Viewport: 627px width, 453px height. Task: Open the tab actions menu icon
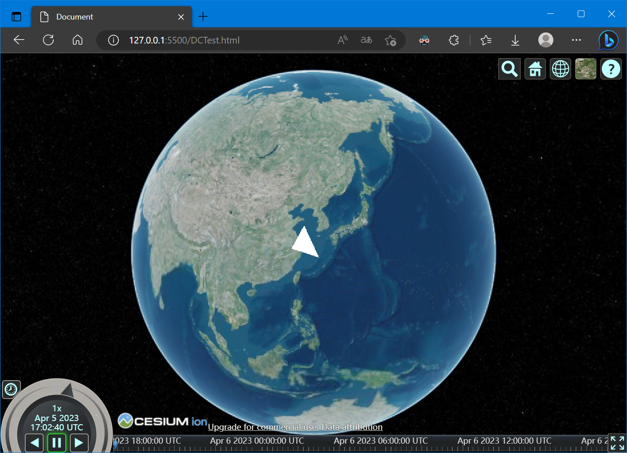coord(16,17)
